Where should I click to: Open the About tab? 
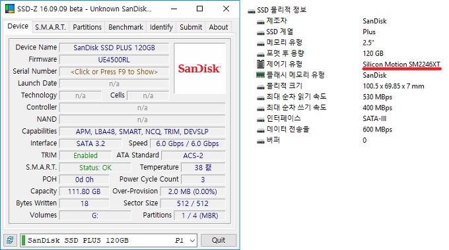(x=219, y=27)
